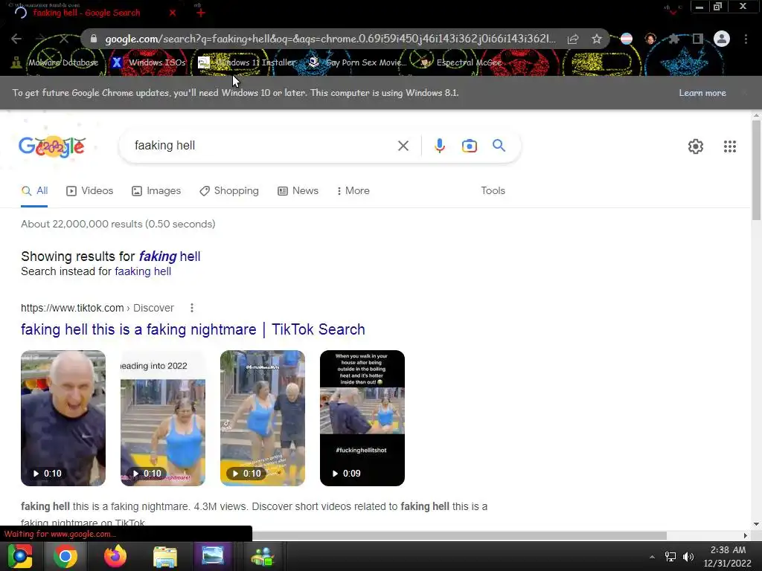Screen dimensions: 762x571
Task: Play the 'eading into 2022' video thumbnail
Action: 163,418
